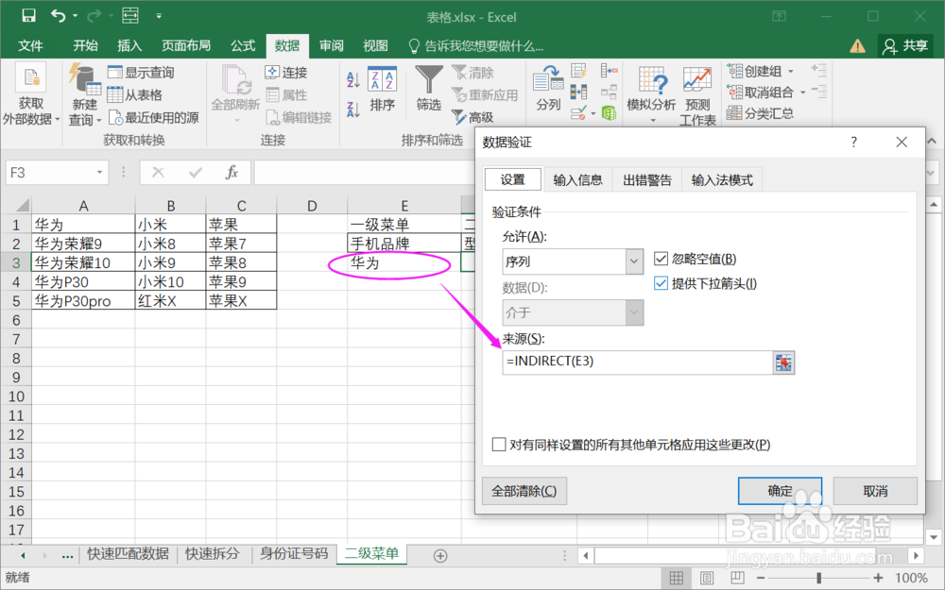Toggle Ignore blank (忽略空值) checkbox
The height and width of the screenshot is (590, 945).
point(661,259)
